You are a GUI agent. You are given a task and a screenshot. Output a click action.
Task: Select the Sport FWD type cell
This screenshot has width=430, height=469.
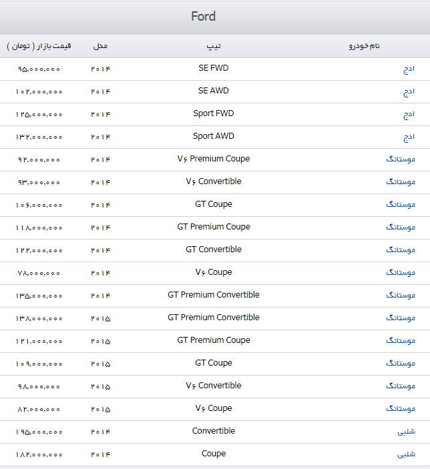(x=214, y=113)
